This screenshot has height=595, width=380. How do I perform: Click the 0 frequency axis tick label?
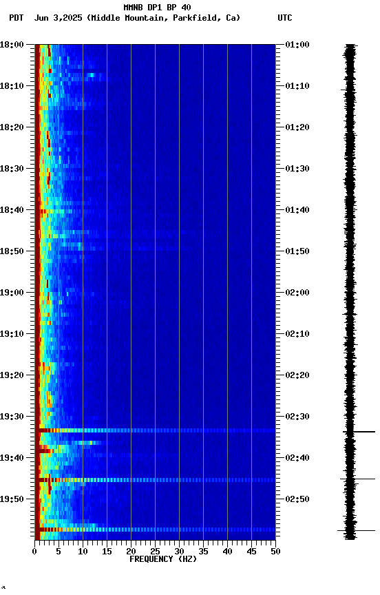click(35, 552)
